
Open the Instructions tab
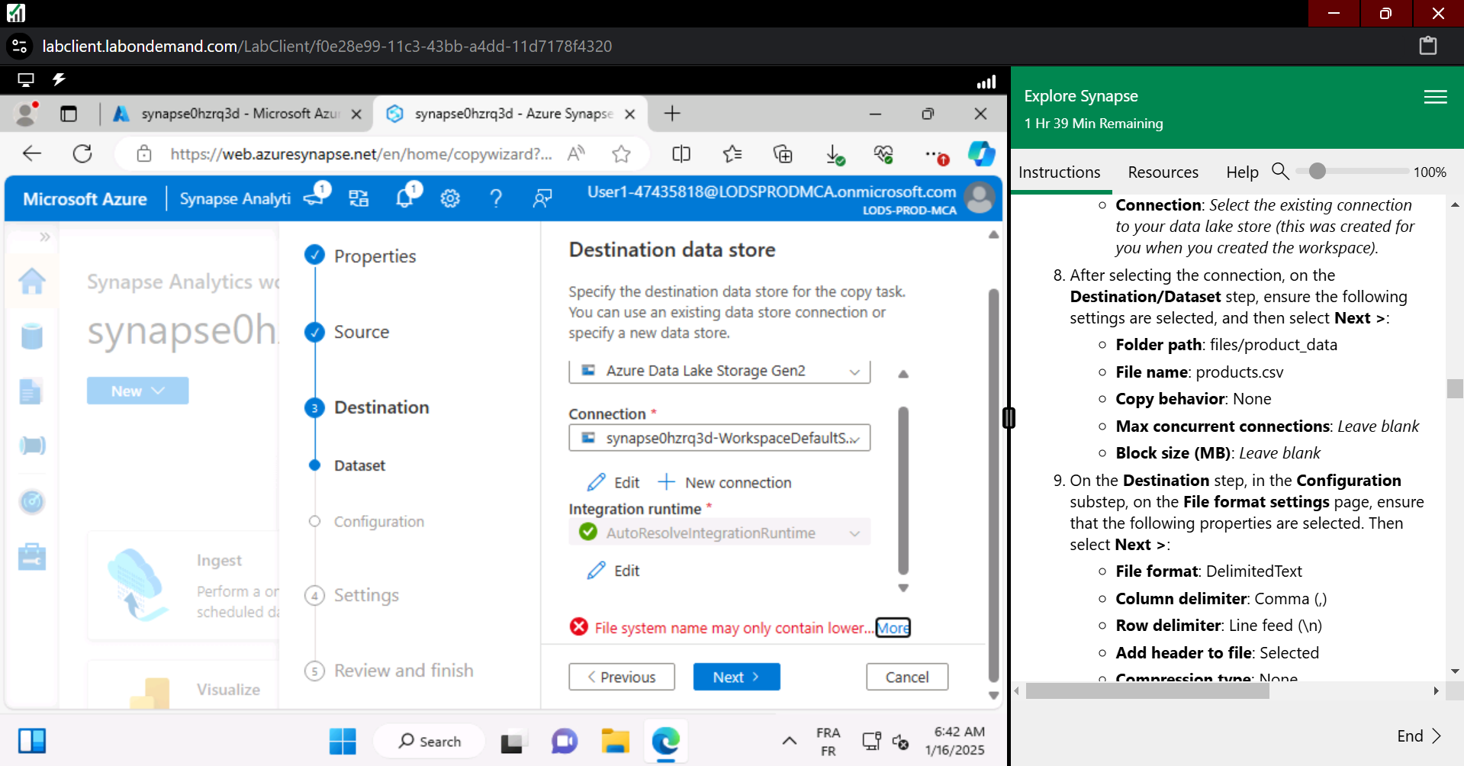pos(1060,172)
